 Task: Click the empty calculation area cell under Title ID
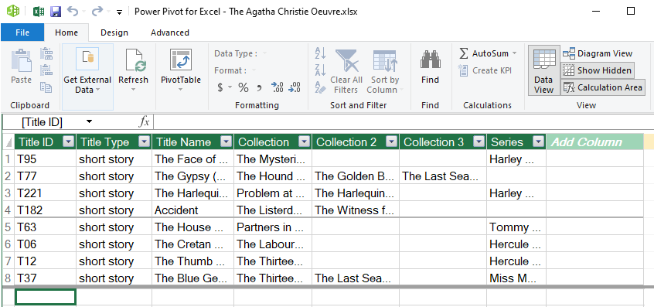46,297
